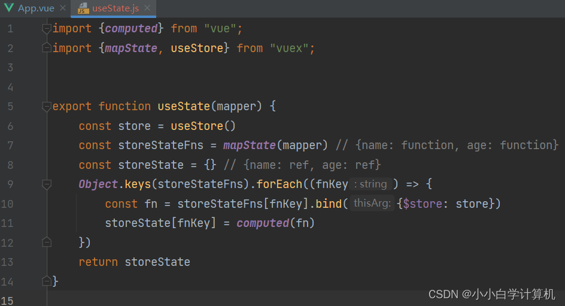This screenshot has width=565, height=306.
Task: Click the Vue logo icon on App.vue tab
Action: point(9,8)
